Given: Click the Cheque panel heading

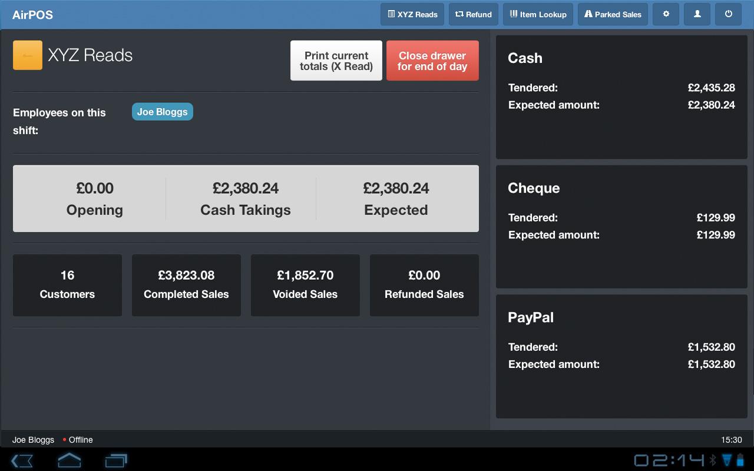Looking at the screenshot, I should pyautogui.click(x=534, y=188).
